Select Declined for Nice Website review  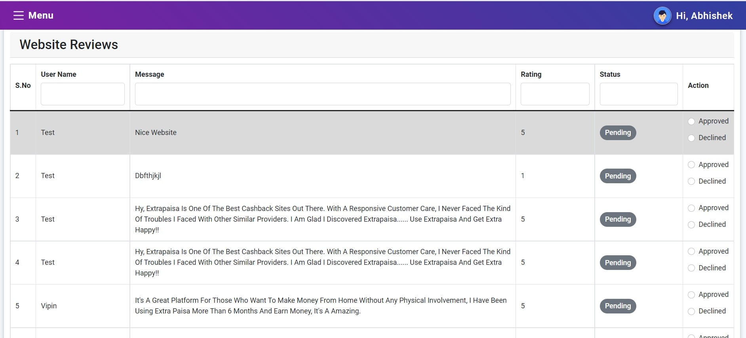coord(691,138)
